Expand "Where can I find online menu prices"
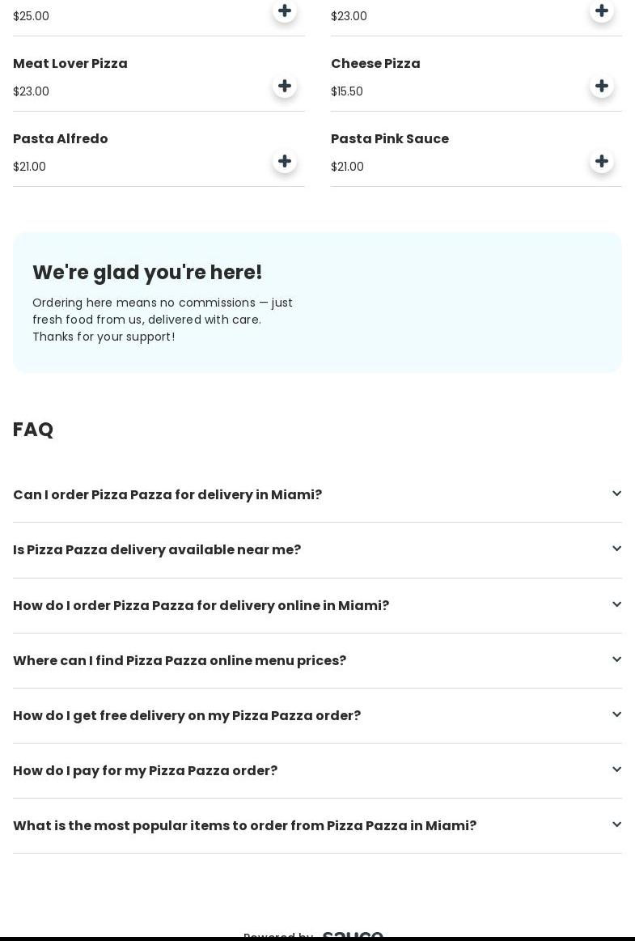The height and width of the screenshot is (941, 635). 616,660
